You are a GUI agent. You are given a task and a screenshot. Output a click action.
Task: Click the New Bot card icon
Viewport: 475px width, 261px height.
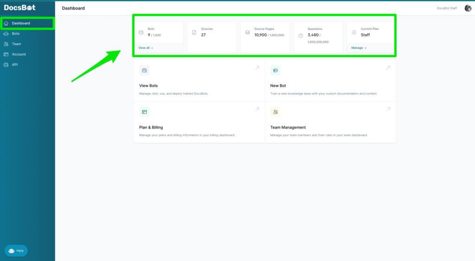point(276,71)
